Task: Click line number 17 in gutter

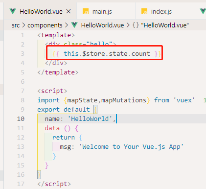Action: (x=21, y=184)
